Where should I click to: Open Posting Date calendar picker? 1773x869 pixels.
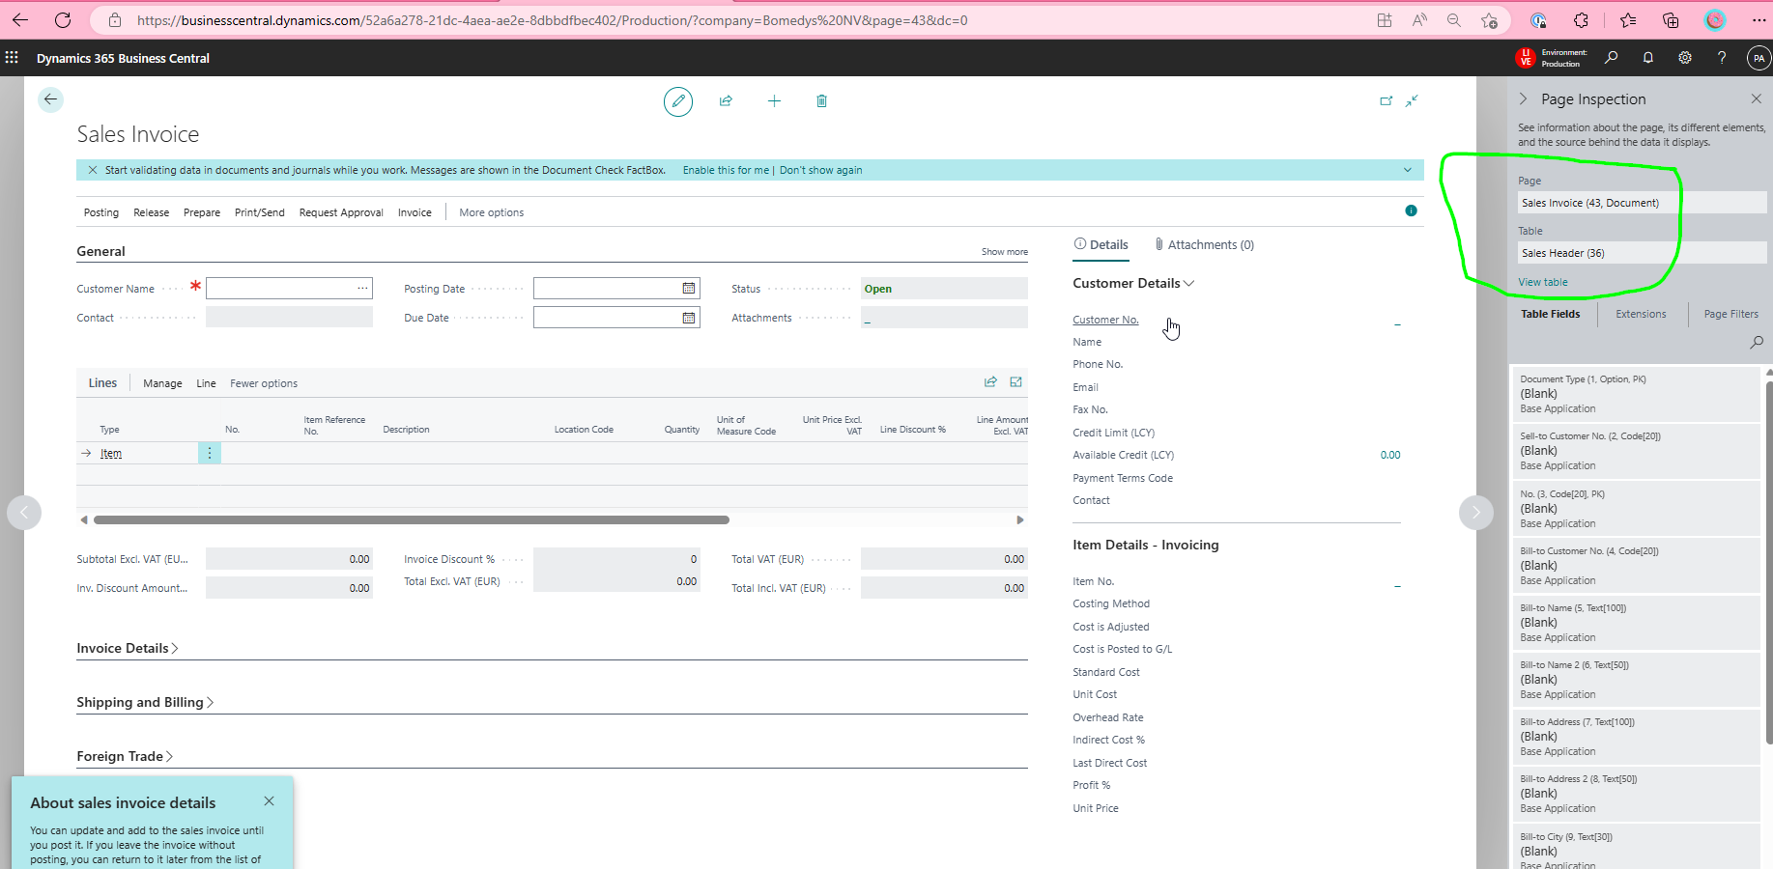point(689,288)
